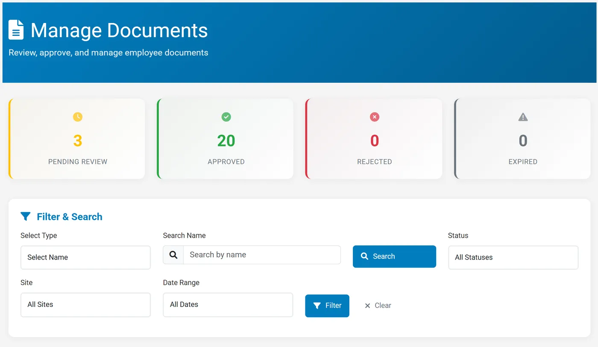Click the Review, approve, and manage subtitle
Image resolution: width=598 pixels, height=347 pixels.
click(108, 53)
